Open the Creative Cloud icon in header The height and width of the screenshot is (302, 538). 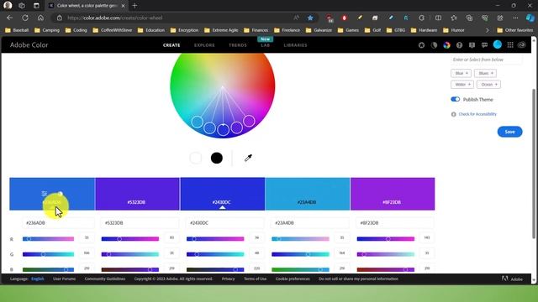click(522, 45)
